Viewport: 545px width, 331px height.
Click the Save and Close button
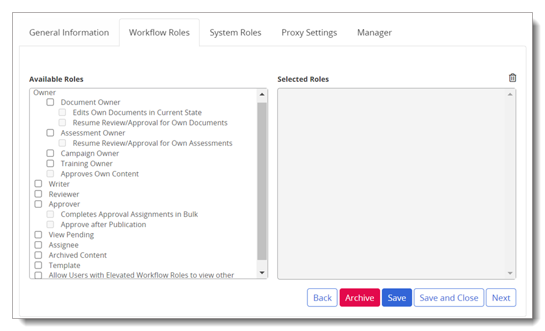[x=448, y=297]
